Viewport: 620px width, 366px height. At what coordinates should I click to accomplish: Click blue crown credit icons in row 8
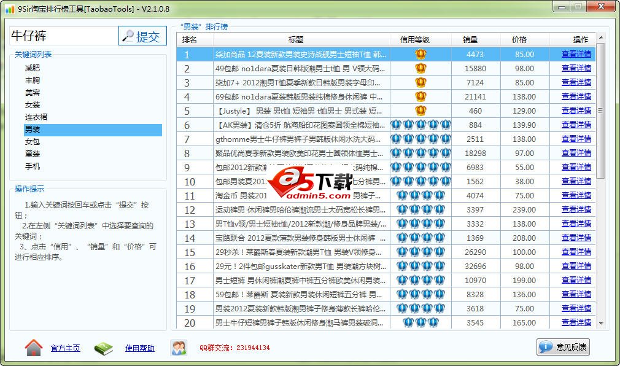pos(420,153)
